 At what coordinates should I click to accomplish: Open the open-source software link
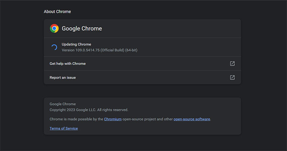(192, 119)
